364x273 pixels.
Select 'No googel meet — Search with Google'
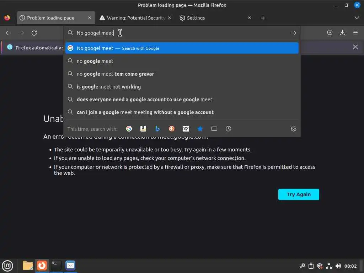[182, 48]
